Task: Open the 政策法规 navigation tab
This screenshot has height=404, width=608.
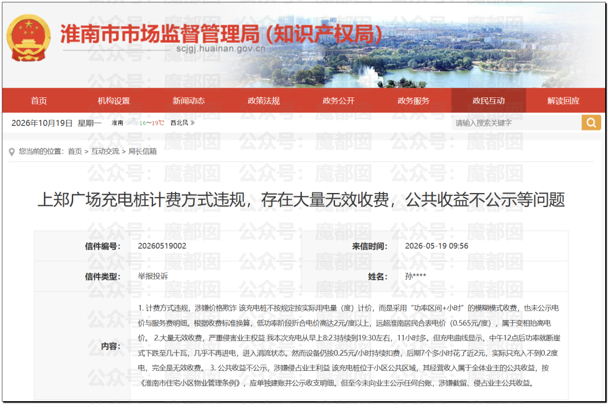Action: pyautogui.click(x=263, y=100)
